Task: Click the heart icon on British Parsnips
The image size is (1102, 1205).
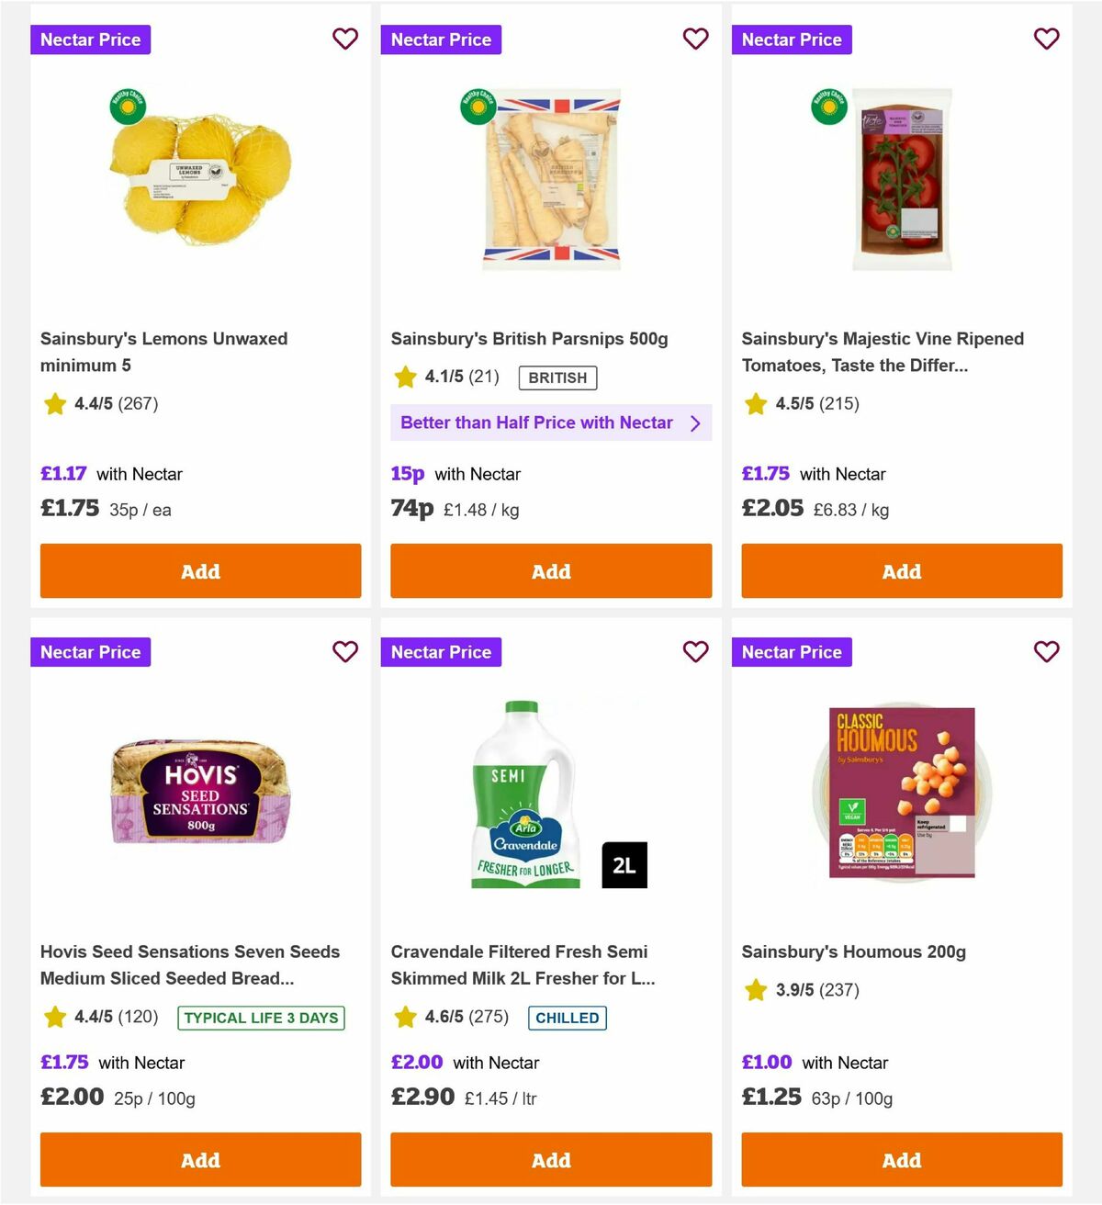Action: tap(696, 39)
